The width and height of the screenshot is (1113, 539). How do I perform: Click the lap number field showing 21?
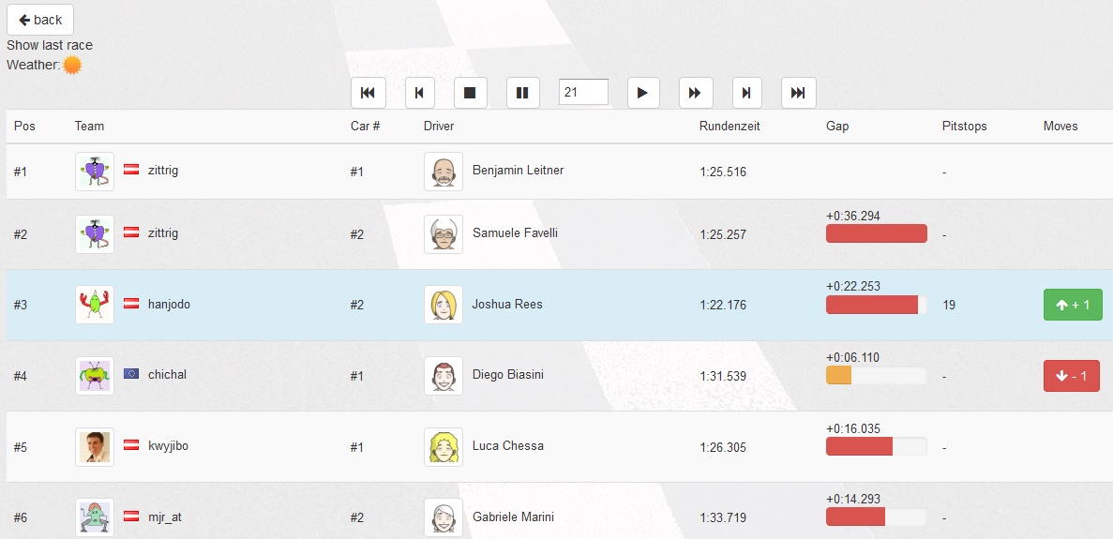pyautogui.click(x=583, y=92)
